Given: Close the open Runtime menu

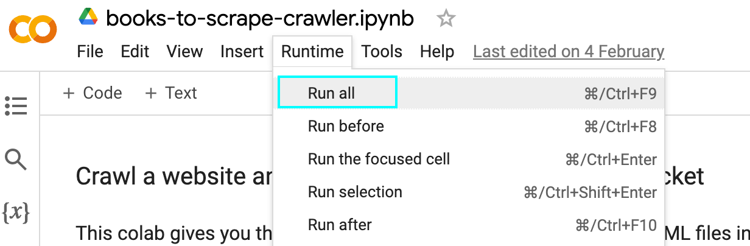Looking at the screenshot, I should click(x=312, y=52).
